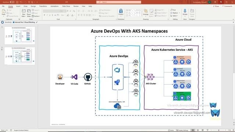Click the Find button
This screenshot has width=235, height=132.
point(173,10)
